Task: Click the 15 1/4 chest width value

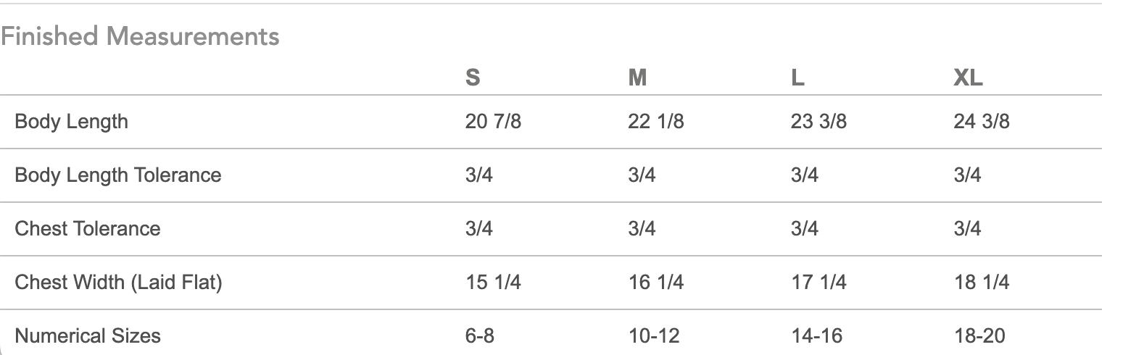Action: click(x=493, y=282)
